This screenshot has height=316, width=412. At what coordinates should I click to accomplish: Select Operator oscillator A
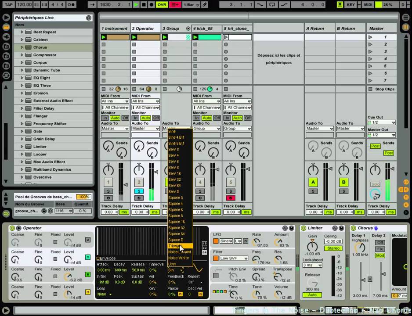coord(88,292)
